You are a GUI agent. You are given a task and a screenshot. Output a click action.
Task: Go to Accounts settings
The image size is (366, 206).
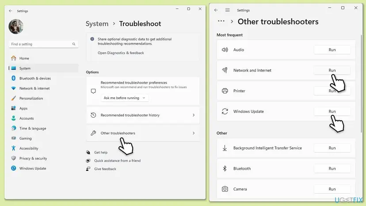43,118
